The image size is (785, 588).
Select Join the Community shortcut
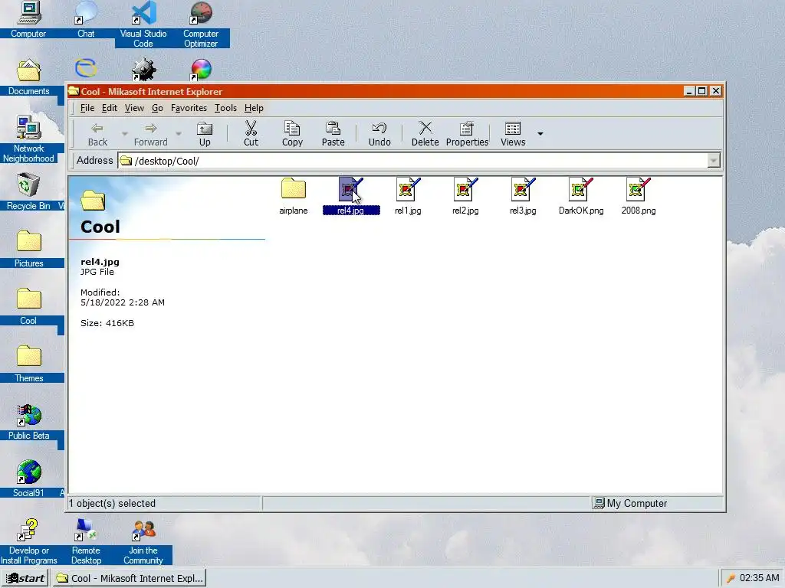pos(143,541)
